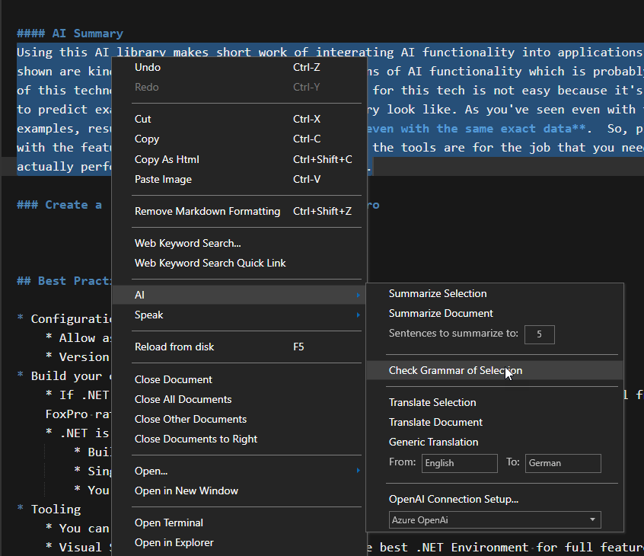Screen dimensions: 644x556
Task: Open OpenAI Connection Setup... dialog
Action: click(454, 500)
